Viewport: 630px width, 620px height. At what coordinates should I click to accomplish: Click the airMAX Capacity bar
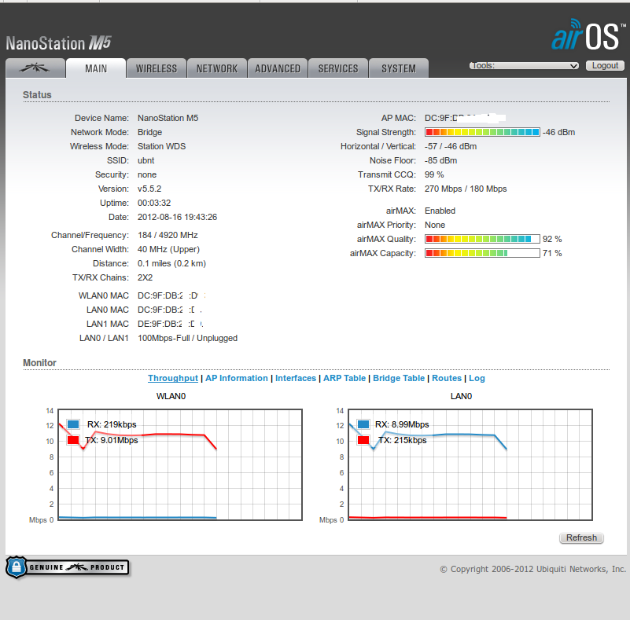tap(482, 253)
